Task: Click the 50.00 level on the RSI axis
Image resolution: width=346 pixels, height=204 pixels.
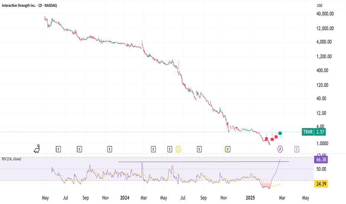Action: click(x=321, y=169)
